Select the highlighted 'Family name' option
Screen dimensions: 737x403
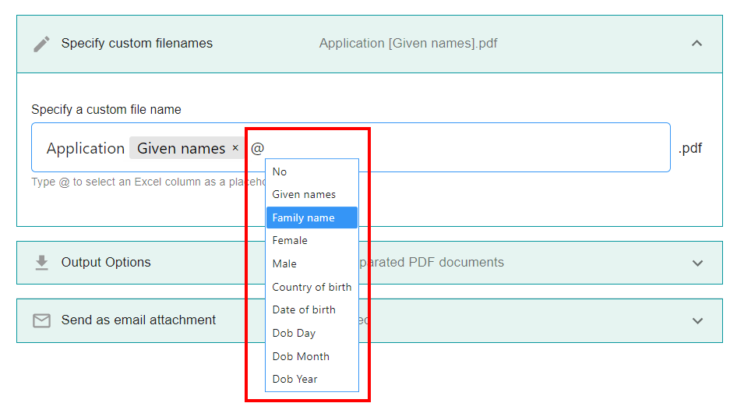pos(304,217)
